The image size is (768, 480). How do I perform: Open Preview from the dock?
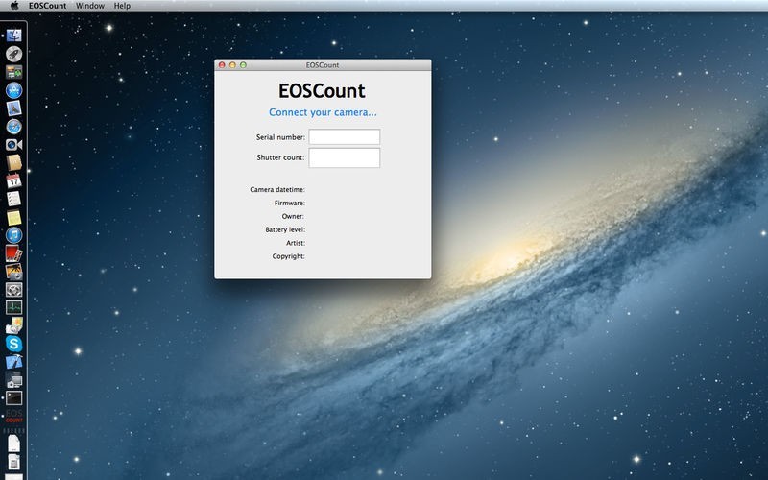[x=13, y=108]
